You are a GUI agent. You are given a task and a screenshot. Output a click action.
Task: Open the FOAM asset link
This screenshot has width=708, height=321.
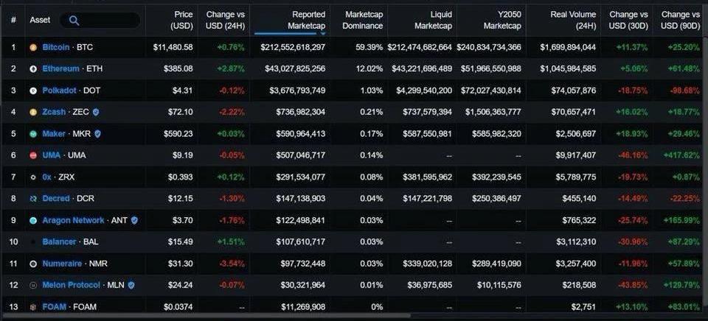(54, 307)
